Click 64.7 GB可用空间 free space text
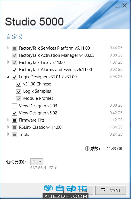The image size is (131, 199). coord(44,168)
